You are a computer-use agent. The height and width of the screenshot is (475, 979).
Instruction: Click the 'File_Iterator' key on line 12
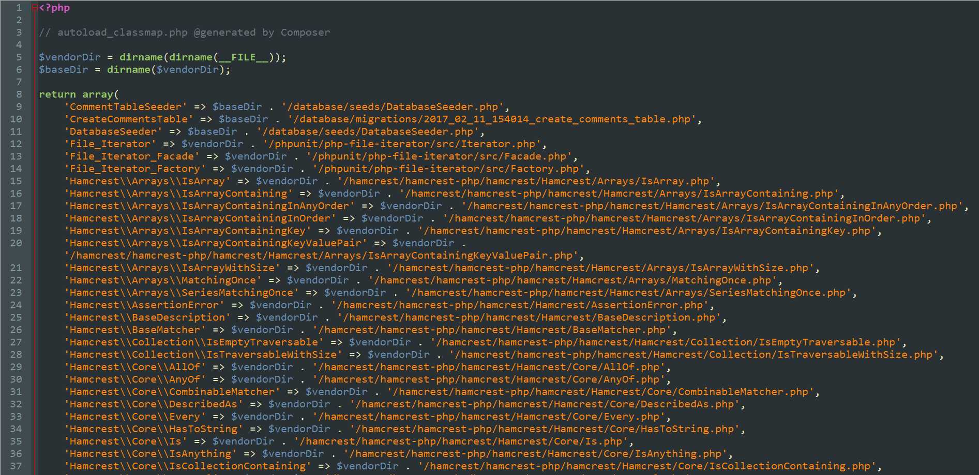110,144
